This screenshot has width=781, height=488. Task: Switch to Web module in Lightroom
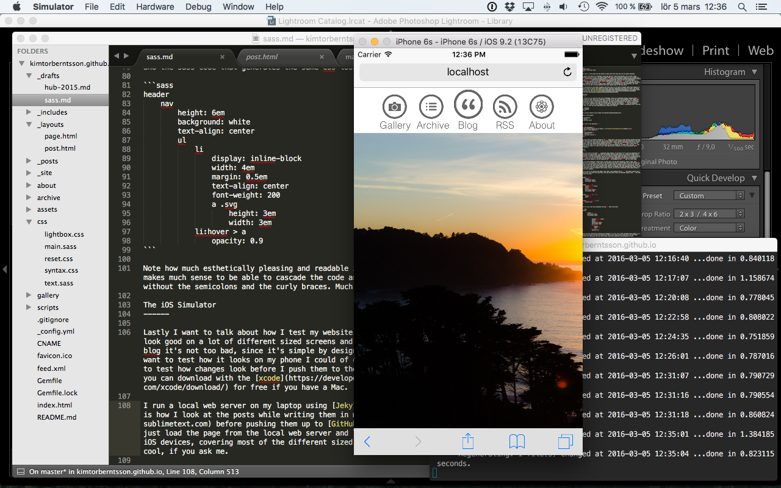761,51
